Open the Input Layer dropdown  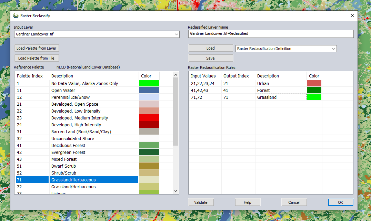(176, 34)
